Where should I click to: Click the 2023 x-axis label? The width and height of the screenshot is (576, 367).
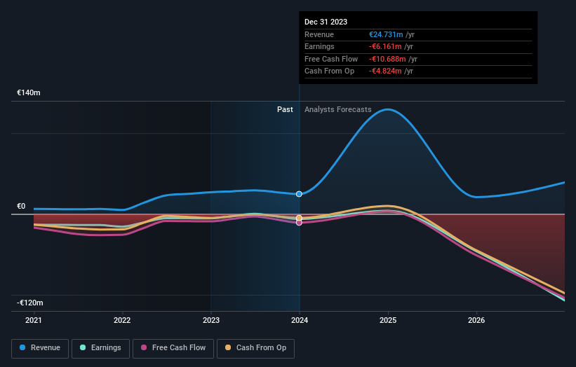211,321
